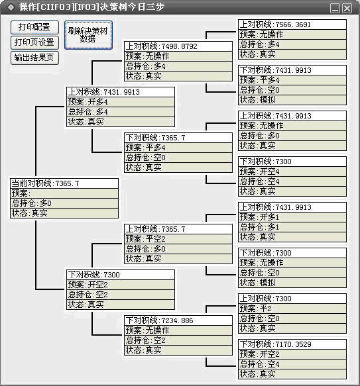The height and width of the screenshot is (386, 360).
Task: Select node 下对积线:7234.886
Action: (x=178, y=335)
